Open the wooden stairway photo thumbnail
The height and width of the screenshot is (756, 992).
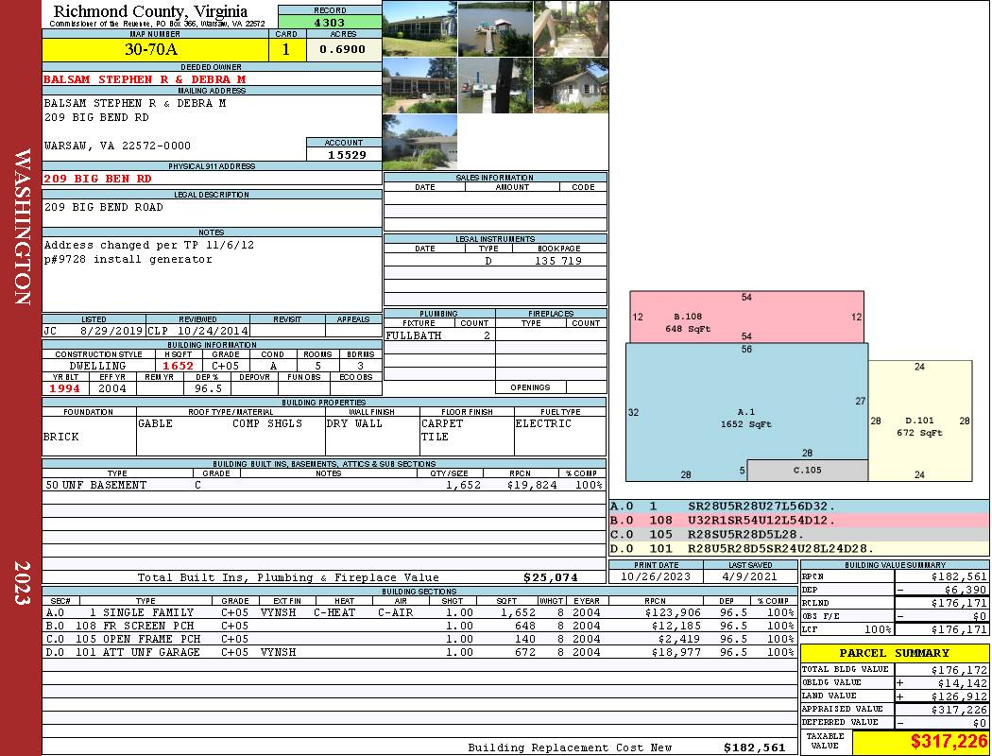tap(571, 28)
